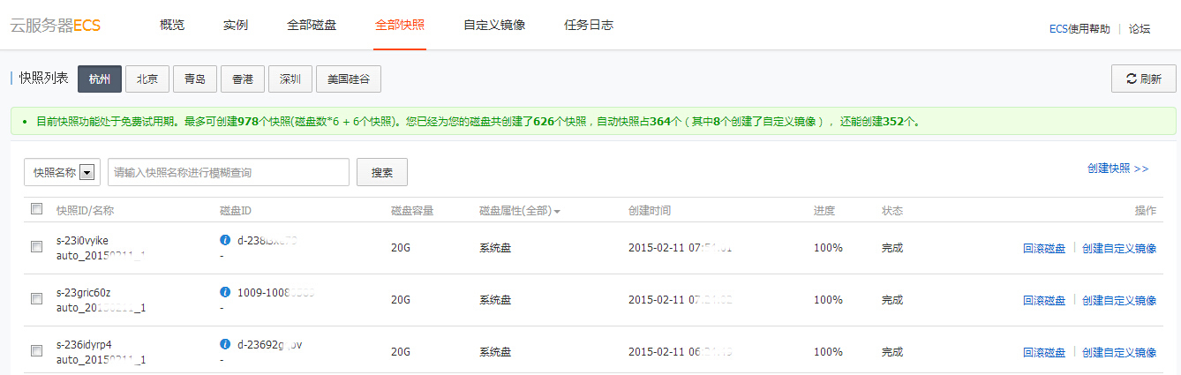This screenshot has width=1181, height=375.
Task: Click 回滚磁盘 for snapshot s-23i0vyike
Action: pos(1044,249)
